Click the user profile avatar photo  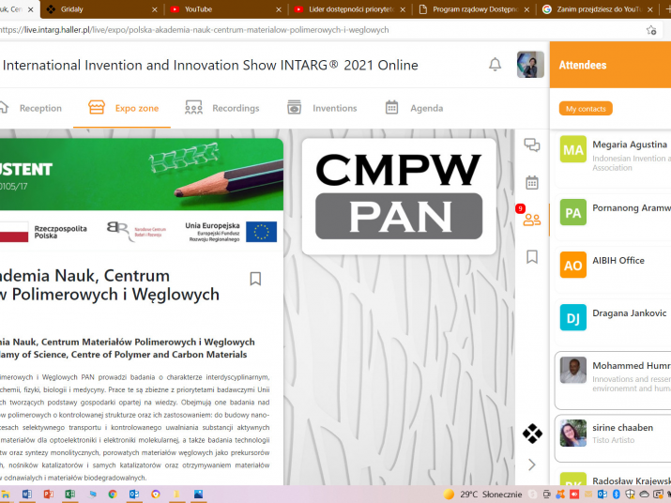coord(530,65)
